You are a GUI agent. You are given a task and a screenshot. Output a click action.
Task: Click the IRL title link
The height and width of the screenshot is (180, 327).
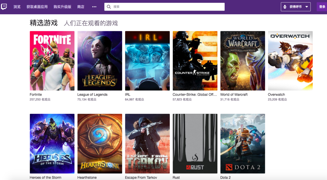128,95
